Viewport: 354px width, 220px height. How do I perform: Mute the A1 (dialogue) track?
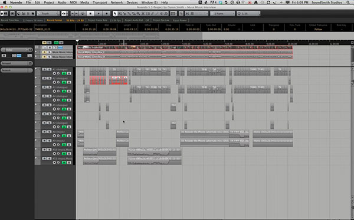click(44, 69)
